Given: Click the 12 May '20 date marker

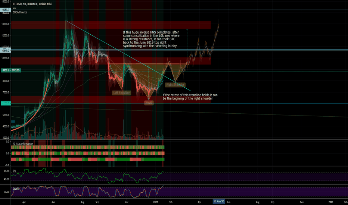Looking at the screenshot, I should click(219, 201).
